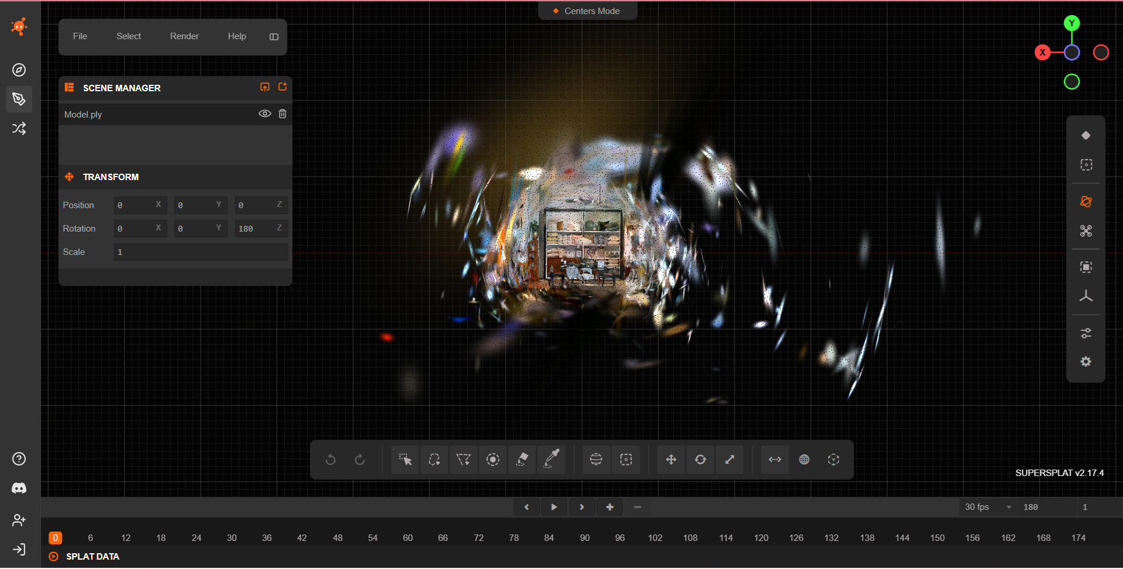The height and width of the screenshot is (569, 1123).
Task: Open Discord link in sidebar
Action: pos(19,489)
